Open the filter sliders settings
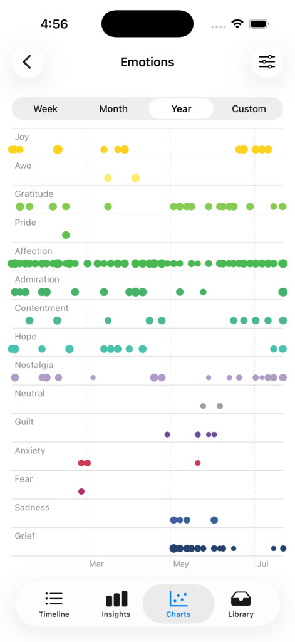Screen dimensions: 295x642 pos(267,62)
